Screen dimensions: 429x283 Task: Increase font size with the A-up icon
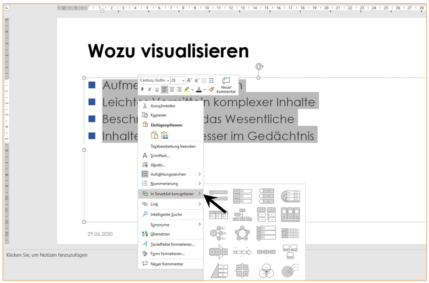[189, 80]
